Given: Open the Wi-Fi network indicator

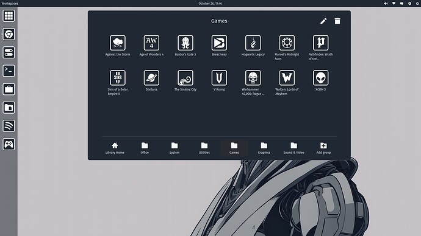Looking at the screenshot, I should tap(394, 4).
